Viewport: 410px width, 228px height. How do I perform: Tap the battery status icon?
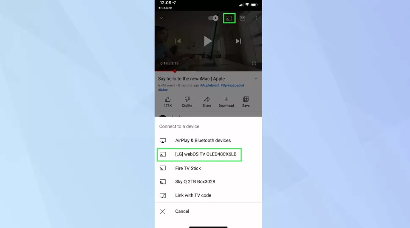(254, 5)
